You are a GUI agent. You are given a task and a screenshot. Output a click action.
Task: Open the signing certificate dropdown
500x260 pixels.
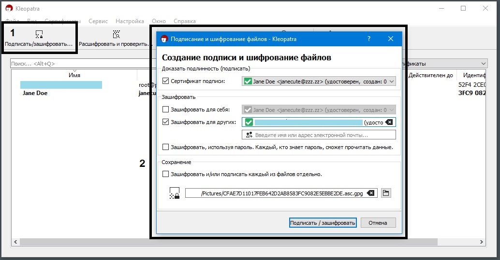319,82
